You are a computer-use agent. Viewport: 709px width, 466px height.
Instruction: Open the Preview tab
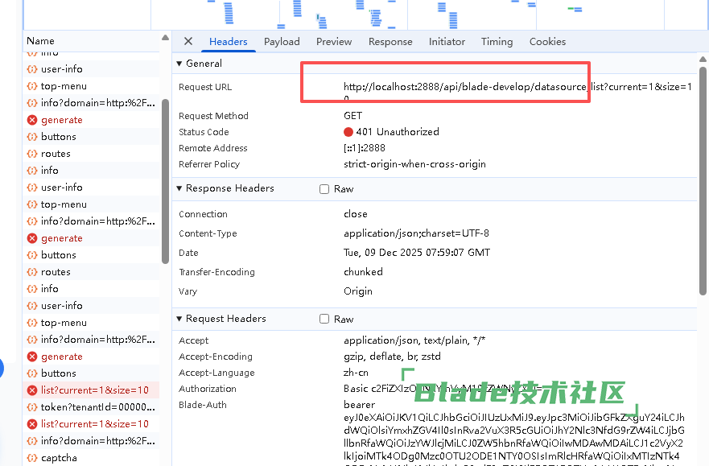pos(334,42)
